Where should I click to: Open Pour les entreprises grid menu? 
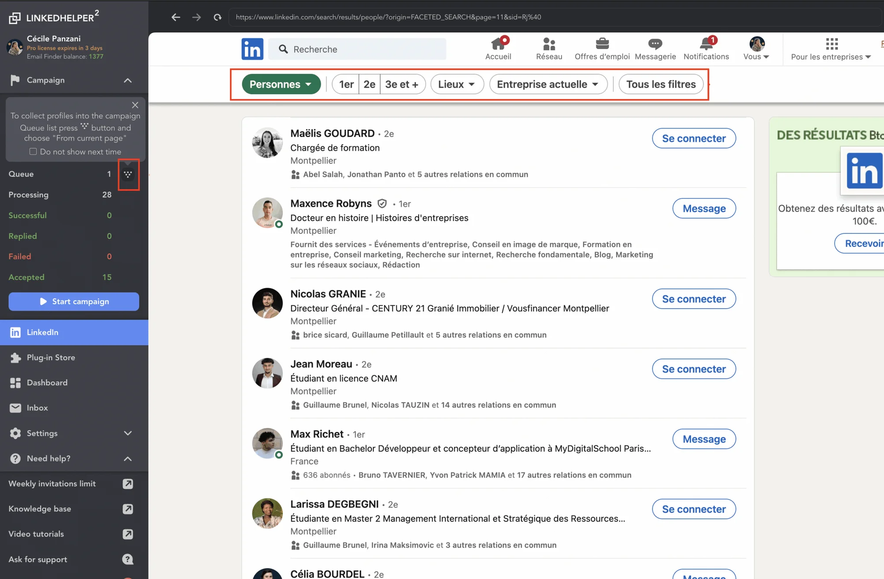click(831, 49)
